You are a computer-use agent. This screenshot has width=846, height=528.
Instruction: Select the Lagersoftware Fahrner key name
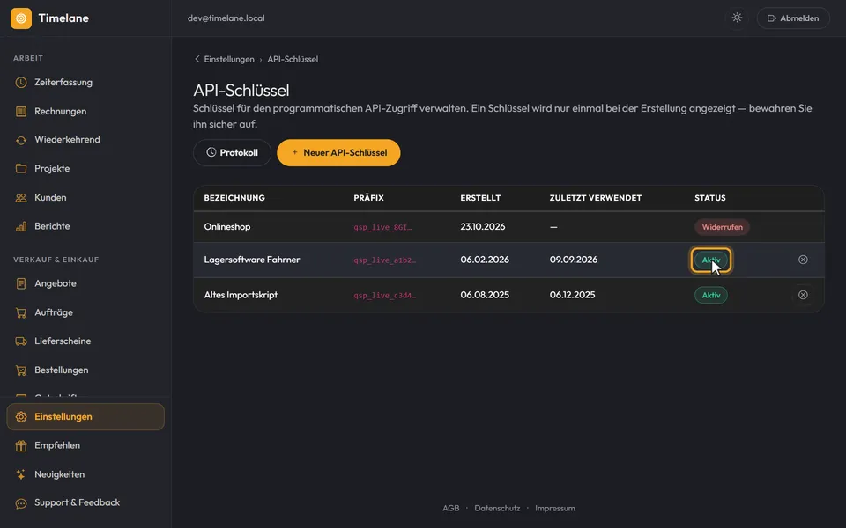click(252, 260)
